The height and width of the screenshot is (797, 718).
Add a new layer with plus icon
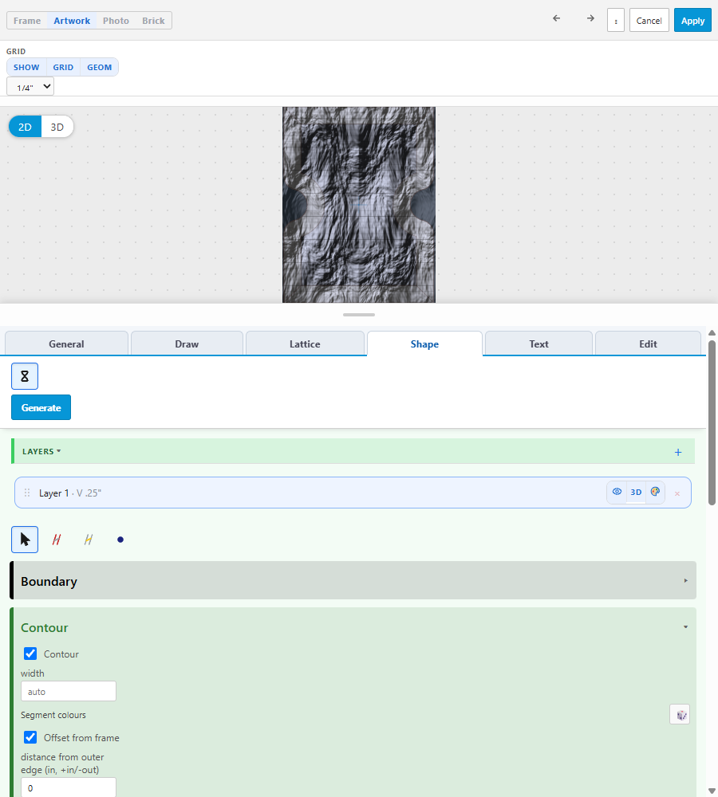[x=678, y=452]
